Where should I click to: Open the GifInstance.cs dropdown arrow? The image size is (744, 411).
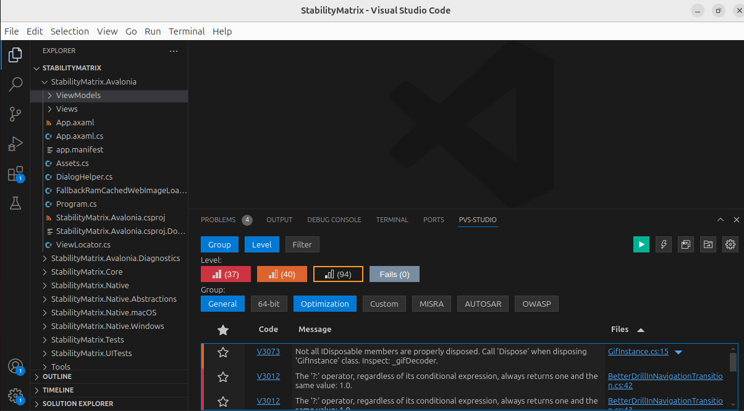pos(678,351)
